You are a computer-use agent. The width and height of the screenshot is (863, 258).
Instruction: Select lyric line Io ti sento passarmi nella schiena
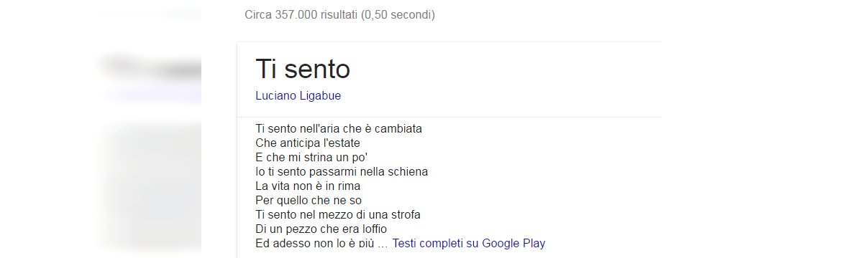(342, 171)
